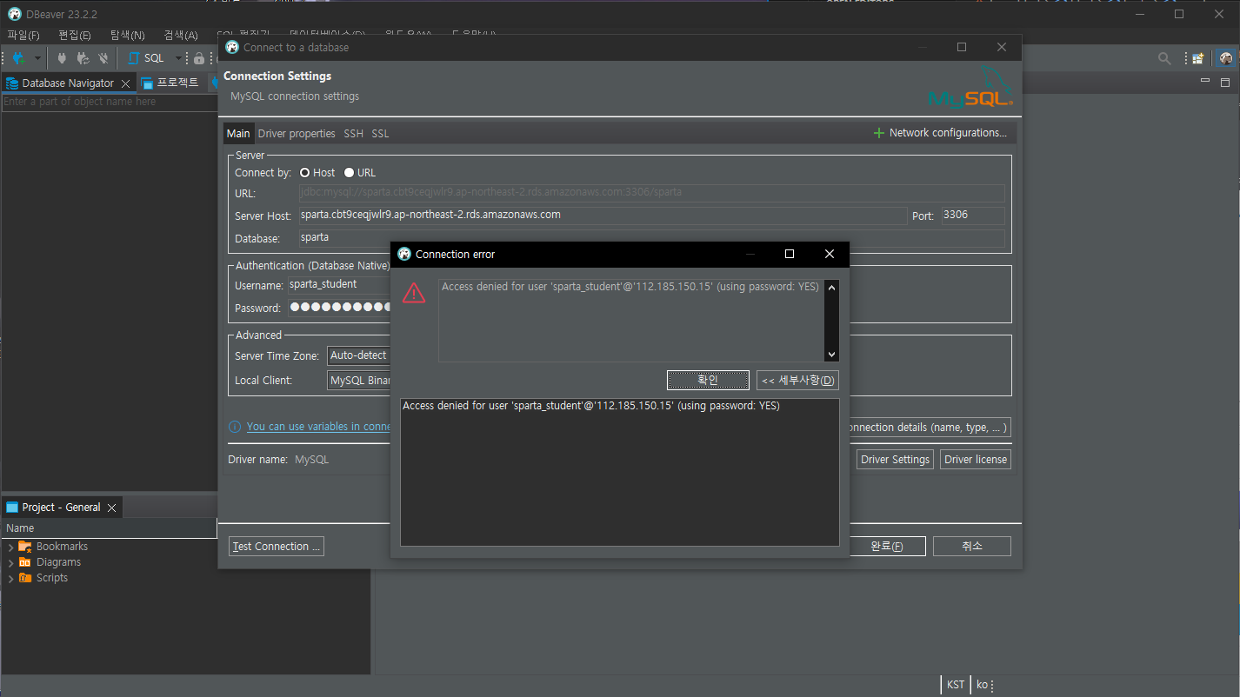Collapse details with the 세부사항(D) button
Viewport: 1240px width, 697px height.
tap(798, 381)
